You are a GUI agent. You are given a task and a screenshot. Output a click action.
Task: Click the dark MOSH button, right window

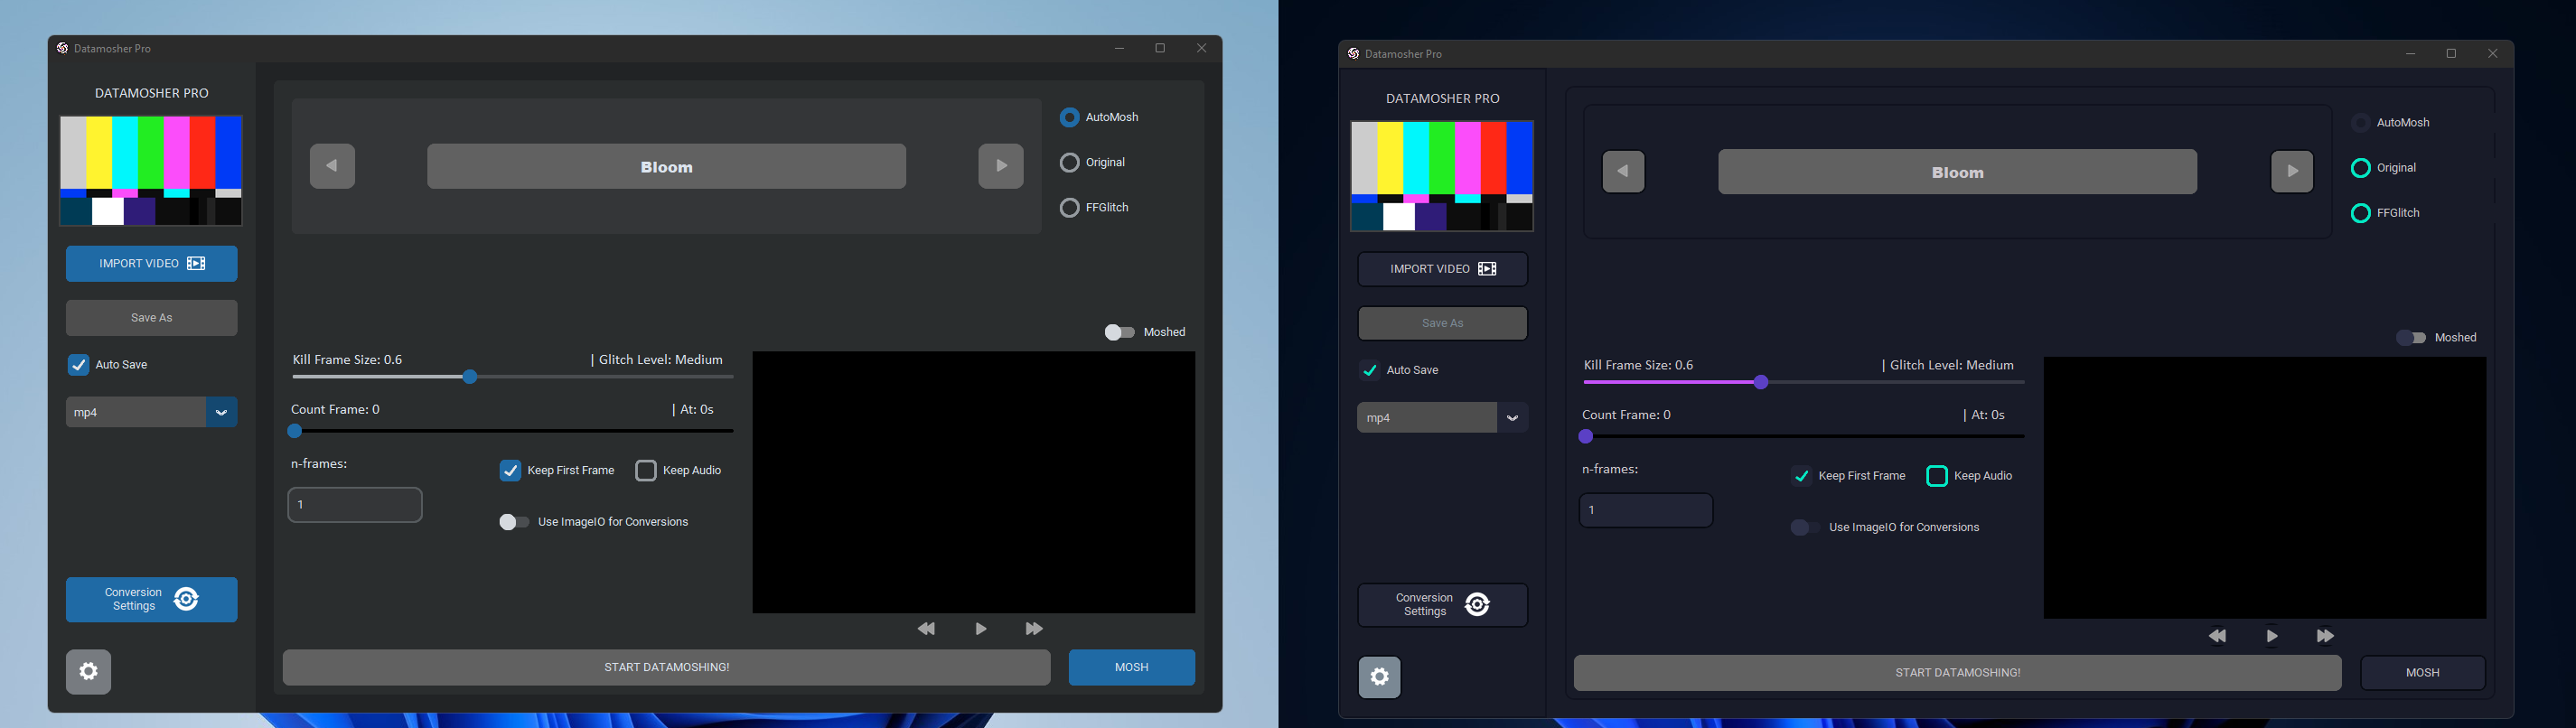tap(2423, 673)
